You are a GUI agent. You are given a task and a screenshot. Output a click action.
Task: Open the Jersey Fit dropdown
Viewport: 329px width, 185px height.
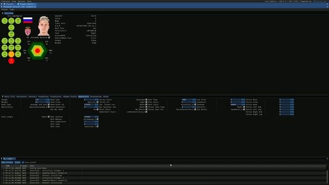point(147,102)
